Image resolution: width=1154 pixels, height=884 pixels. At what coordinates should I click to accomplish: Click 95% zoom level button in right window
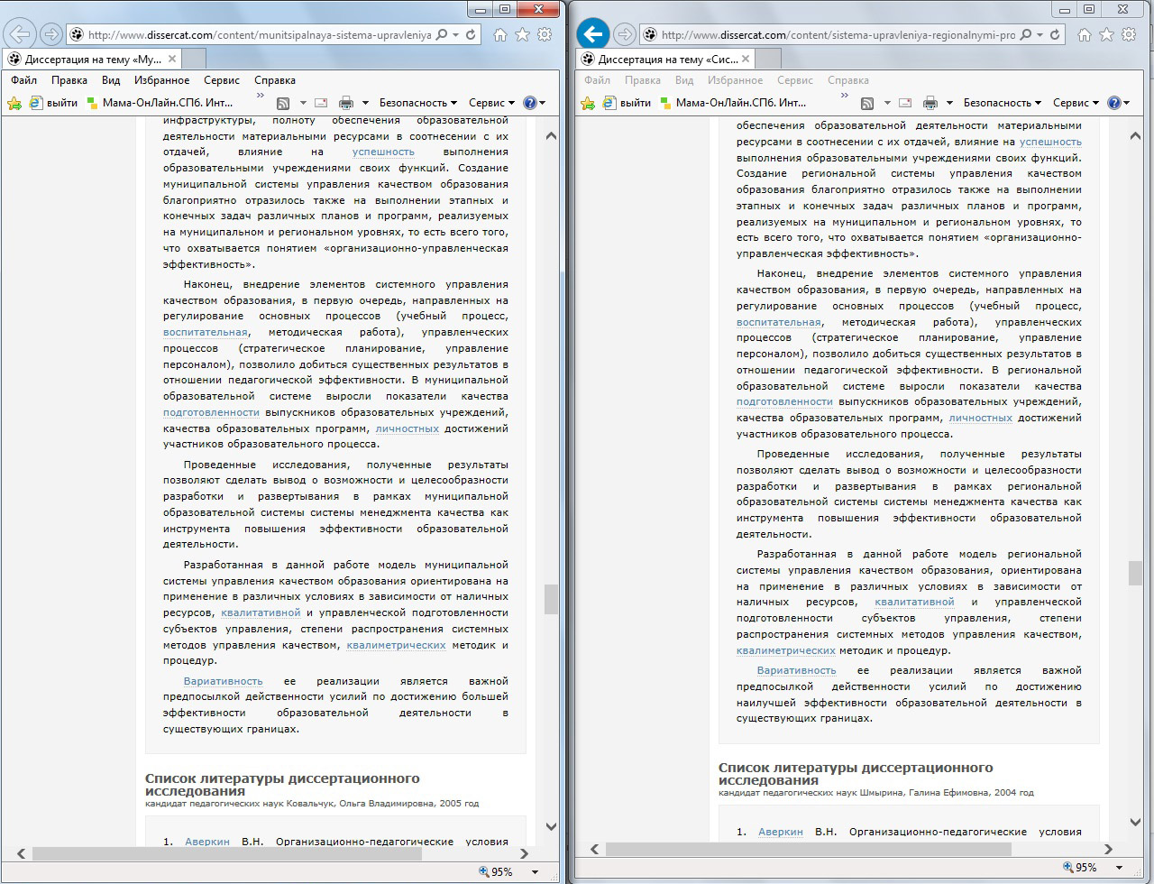click(1079, 868)
